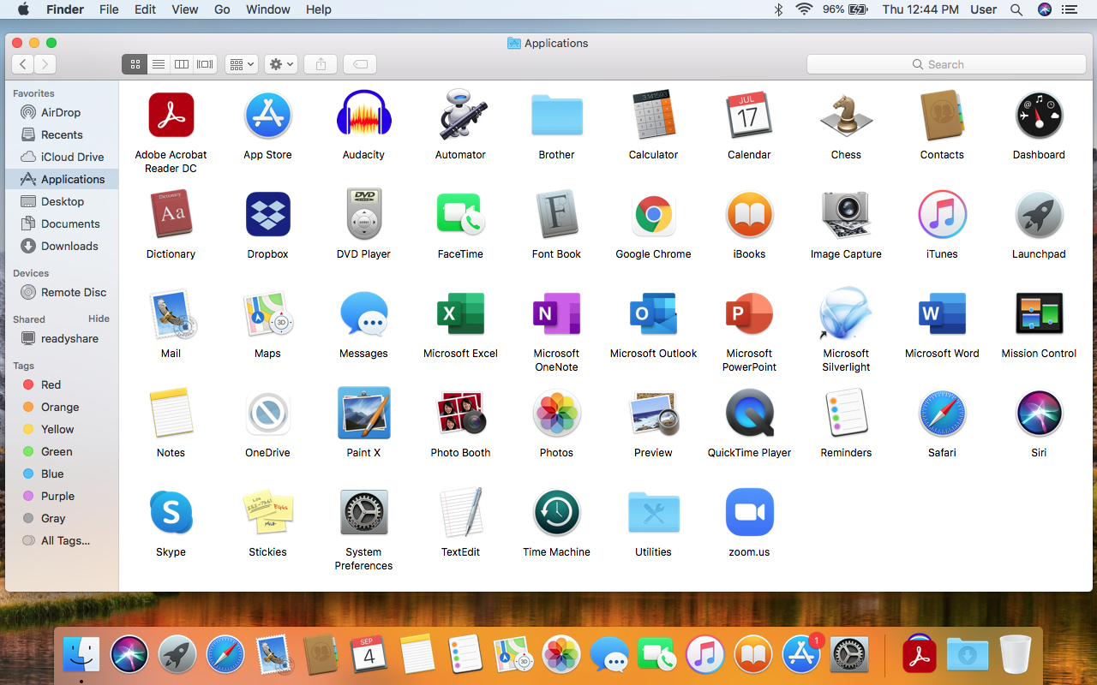
Task: Click the Adobe Acrobat Reader DC icon
Action: 171,115
